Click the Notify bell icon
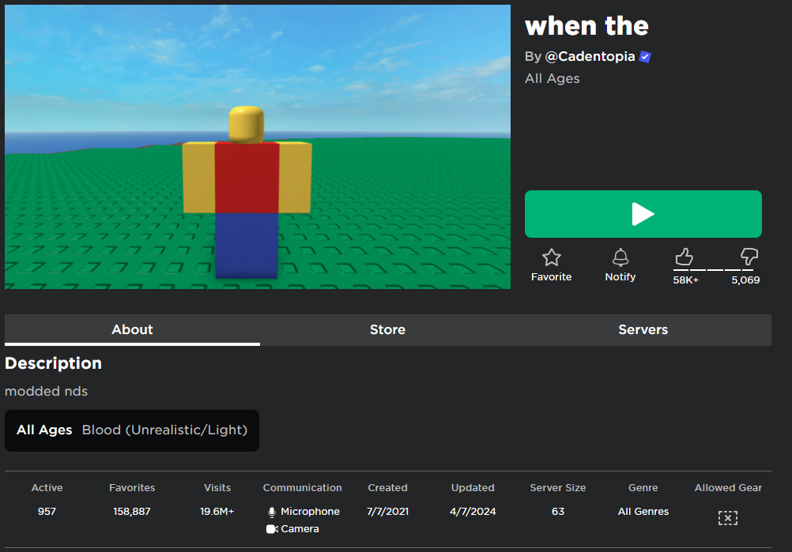The height and width of the screenshot is (552, 792). point(620,257)
